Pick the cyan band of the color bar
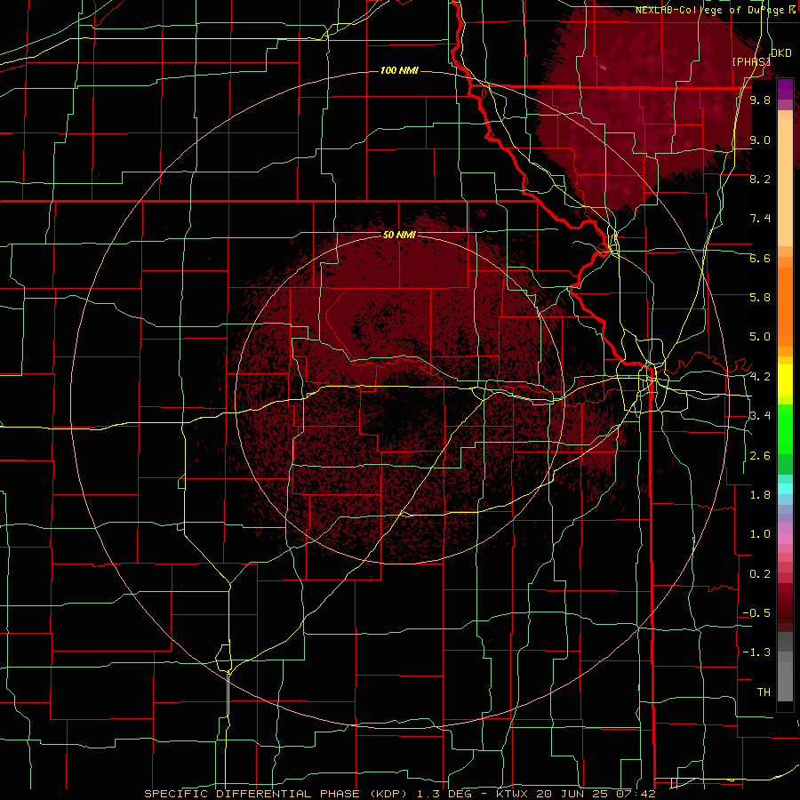 [x=785, y=489]
